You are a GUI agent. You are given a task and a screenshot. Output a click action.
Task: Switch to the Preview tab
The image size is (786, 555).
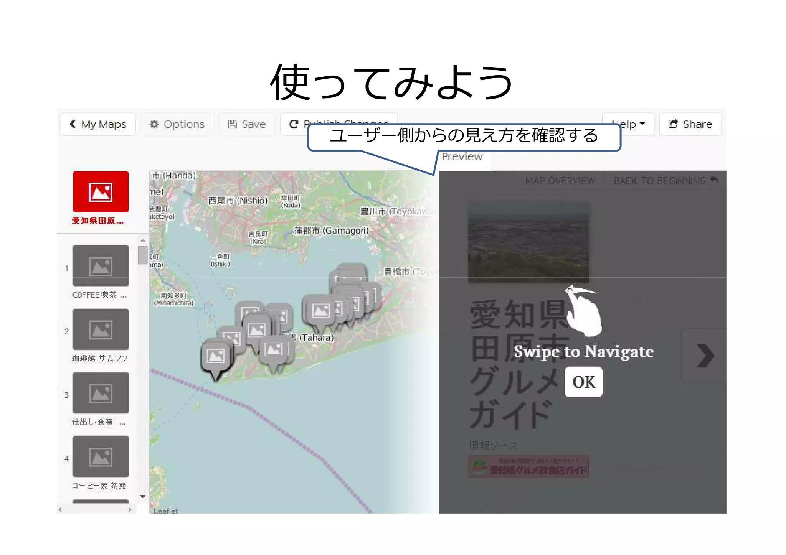pos(462,157)
